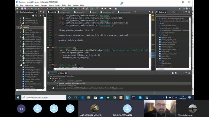Click the Outline filter input field
The width and height of the screenshot is (209, 117).
point(174,16)
